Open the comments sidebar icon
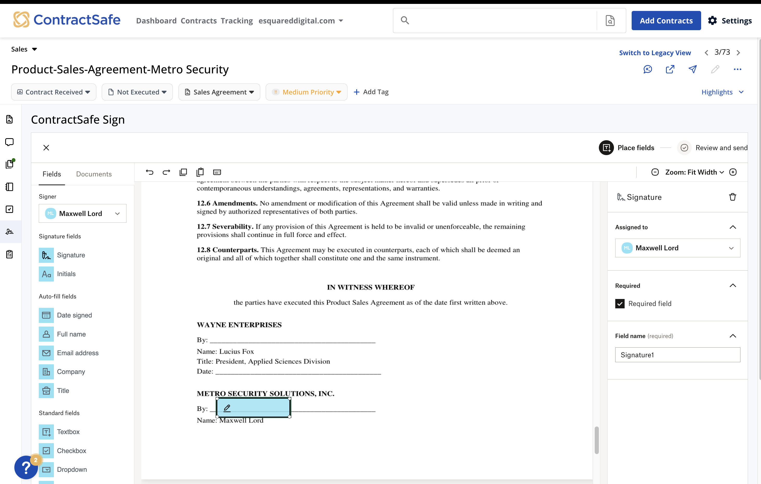The height and width of the screenshot is (484, 761). tap(9, 142)
